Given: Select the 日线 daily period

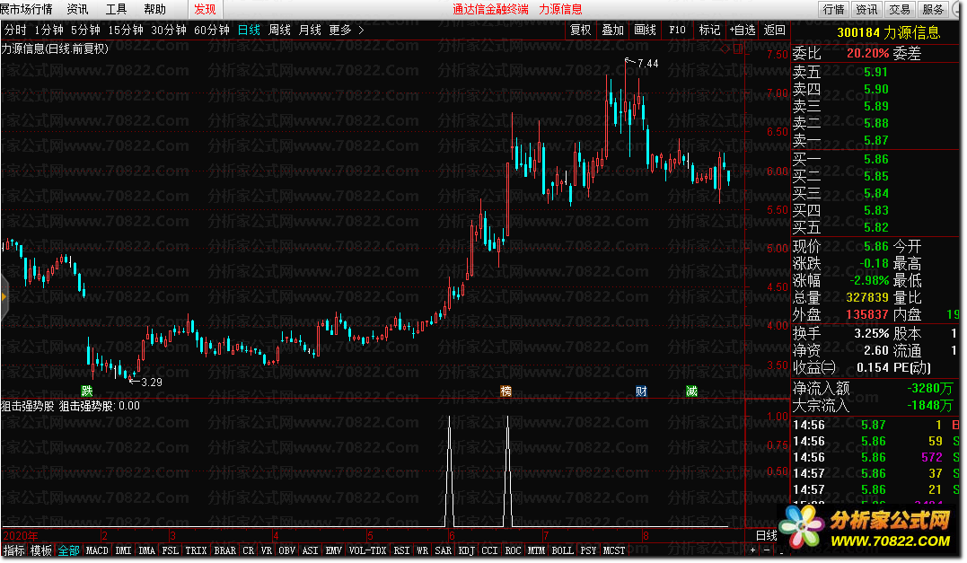Looking at the screenshot, I should [249, 30].
